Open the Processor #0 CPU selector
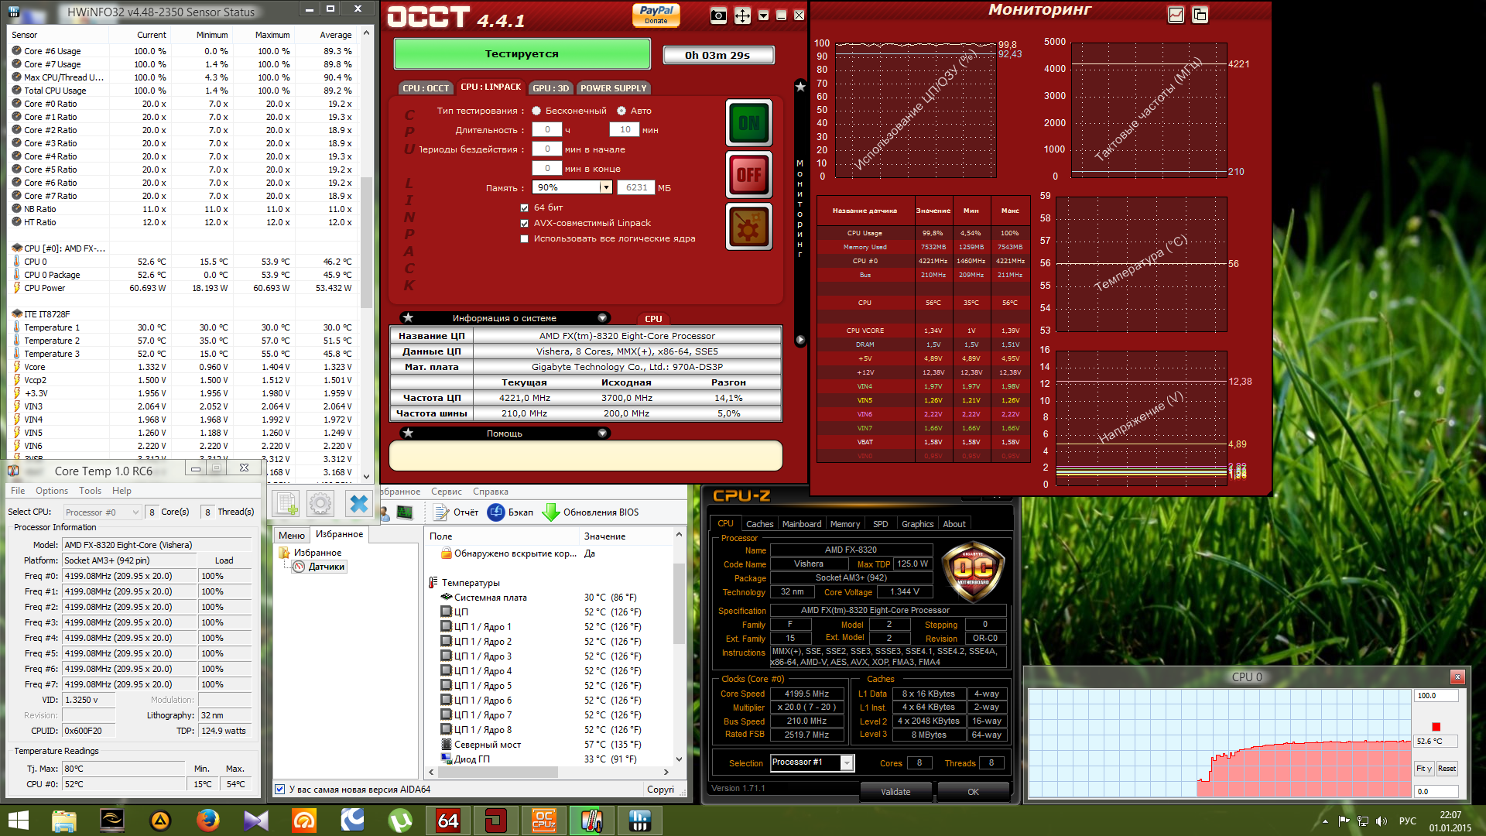 pos(102,512)
